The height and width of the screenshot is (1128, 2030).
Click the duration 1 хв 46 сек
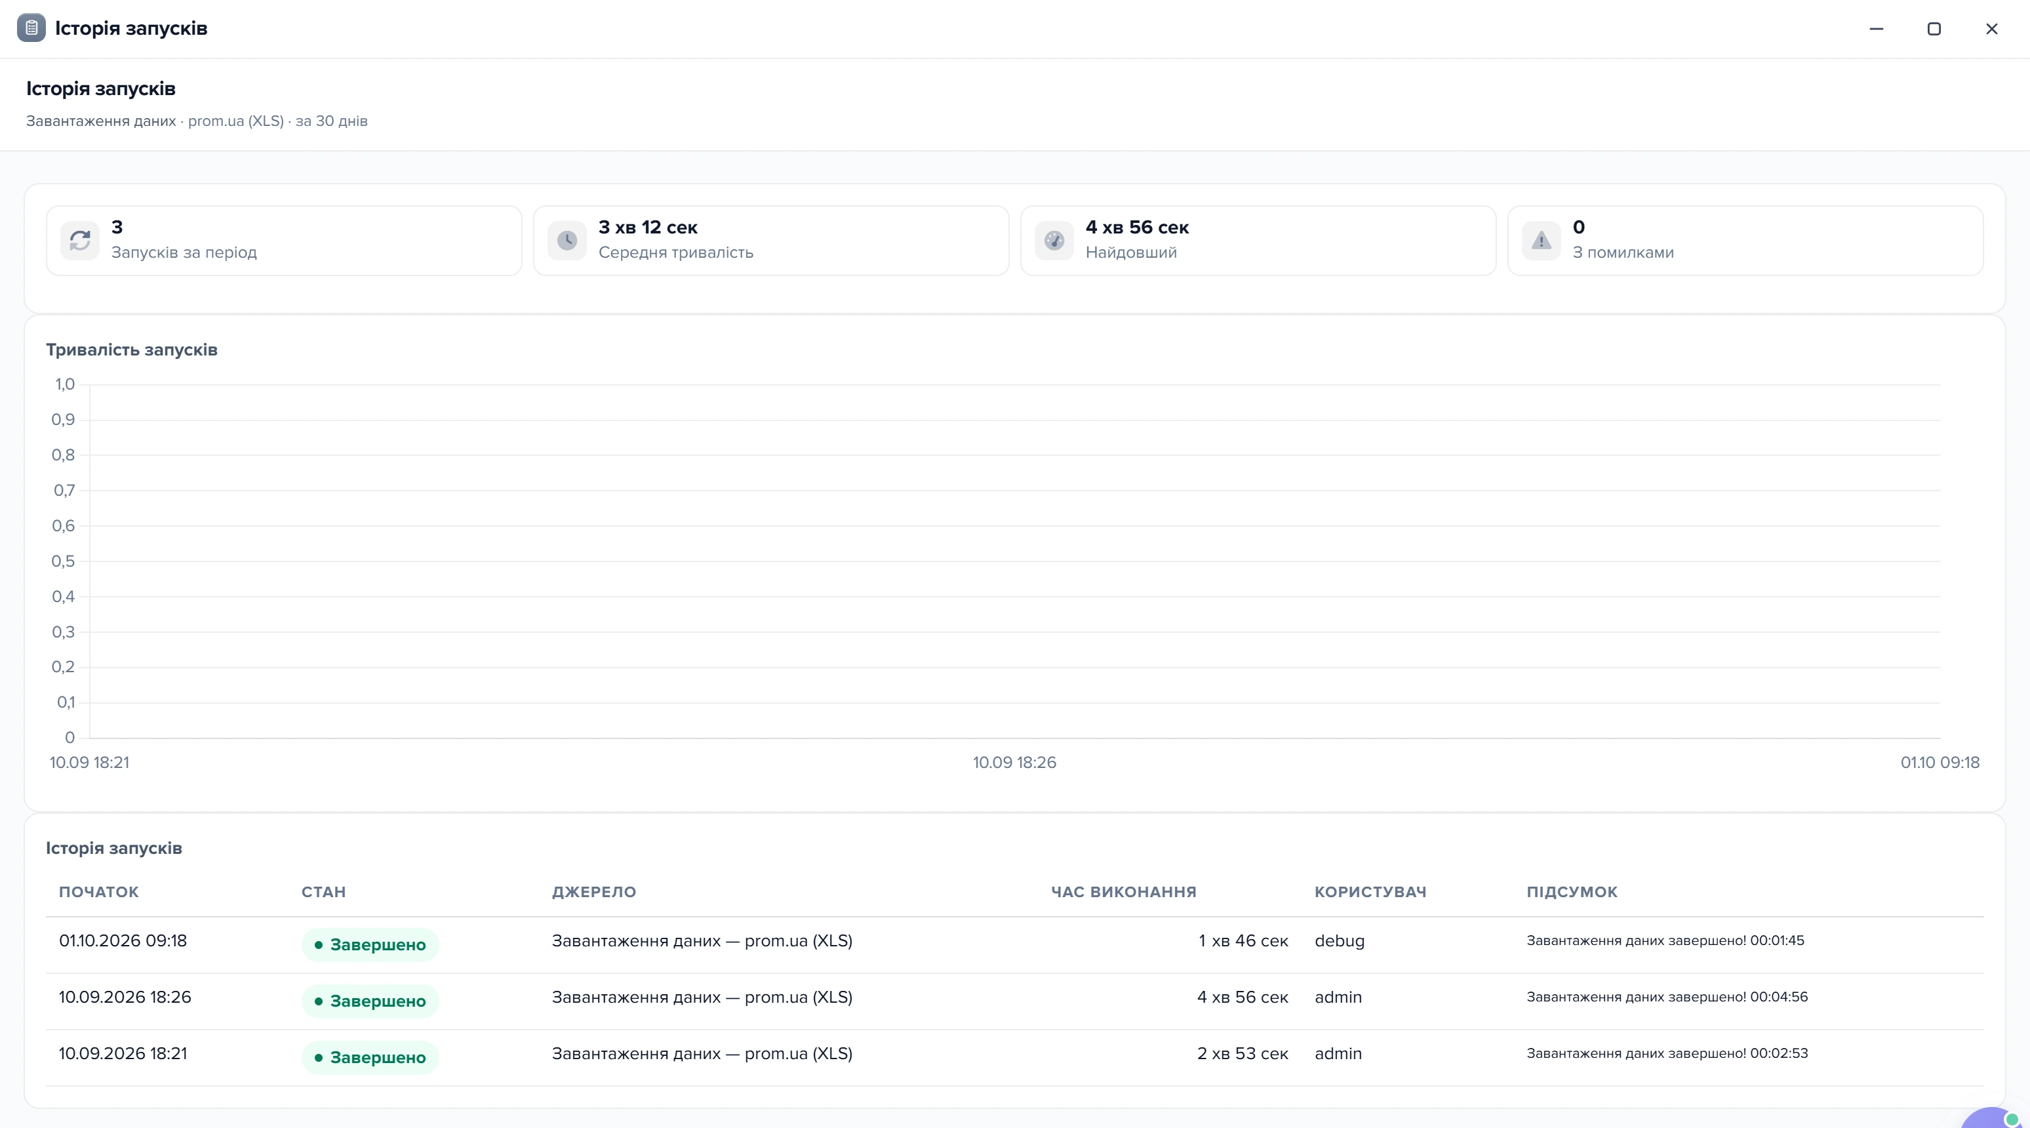(x=1243, y=940)
